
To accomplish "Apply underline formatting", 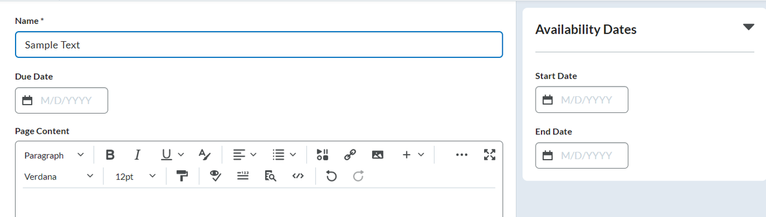I will pos(167,155).
